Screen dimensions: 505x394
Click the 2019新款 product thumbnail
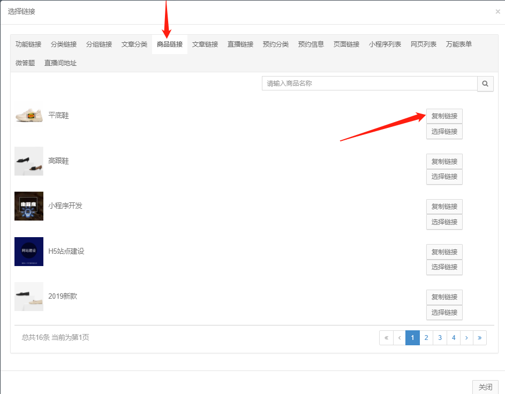(29, 297)
